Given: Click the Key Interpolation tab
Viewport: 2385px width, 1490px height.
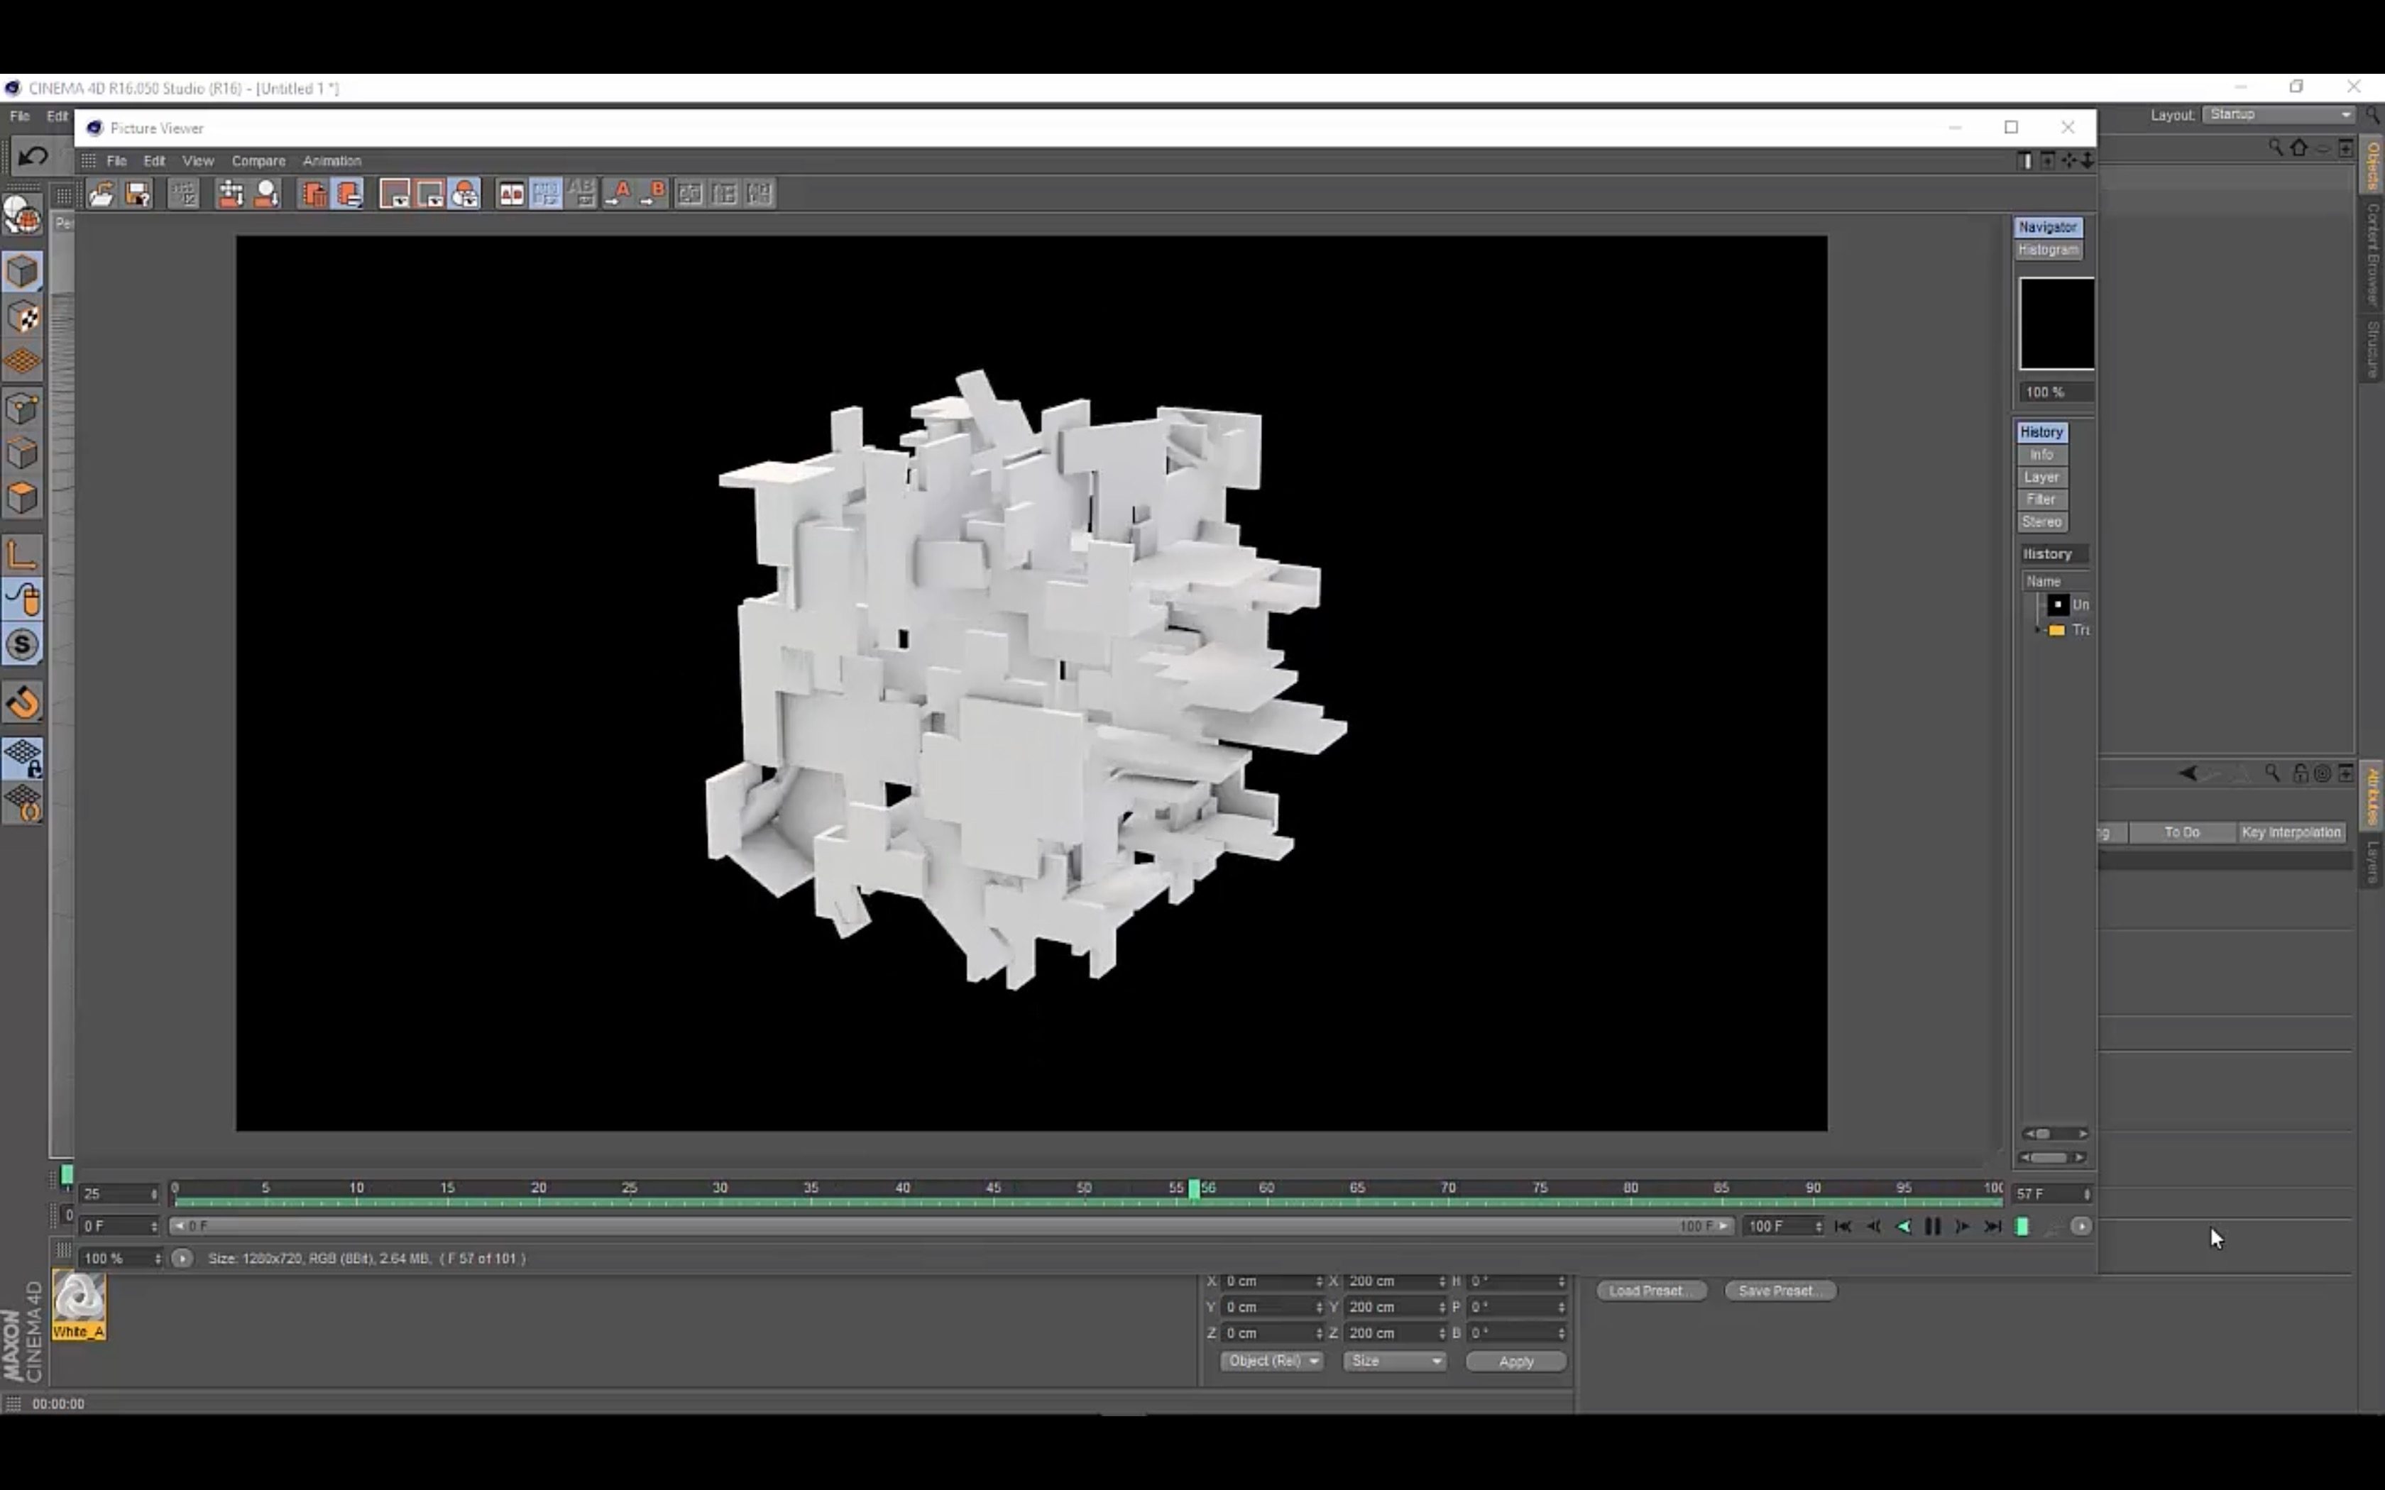Looking at the screenshot, I should (x=2291, y=833).
